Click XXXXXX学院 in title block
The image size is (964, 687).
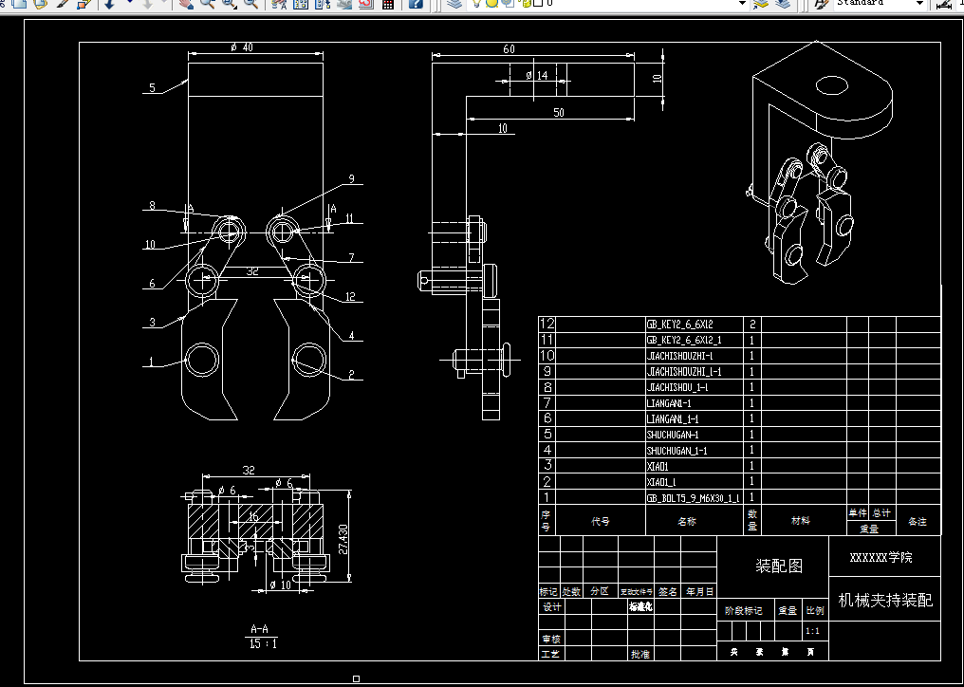point(881,558)
